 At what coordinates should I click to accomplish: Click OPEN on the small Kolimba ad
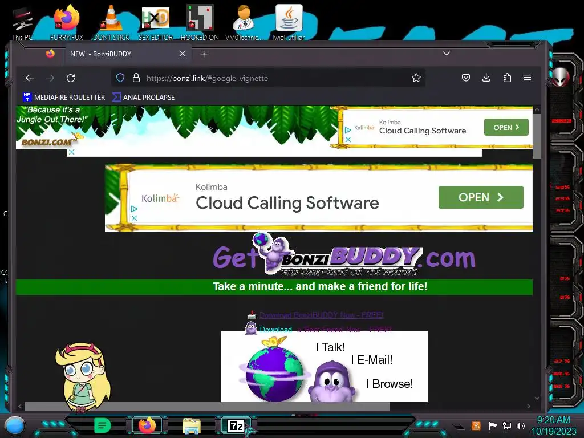(x=506, y=127)
